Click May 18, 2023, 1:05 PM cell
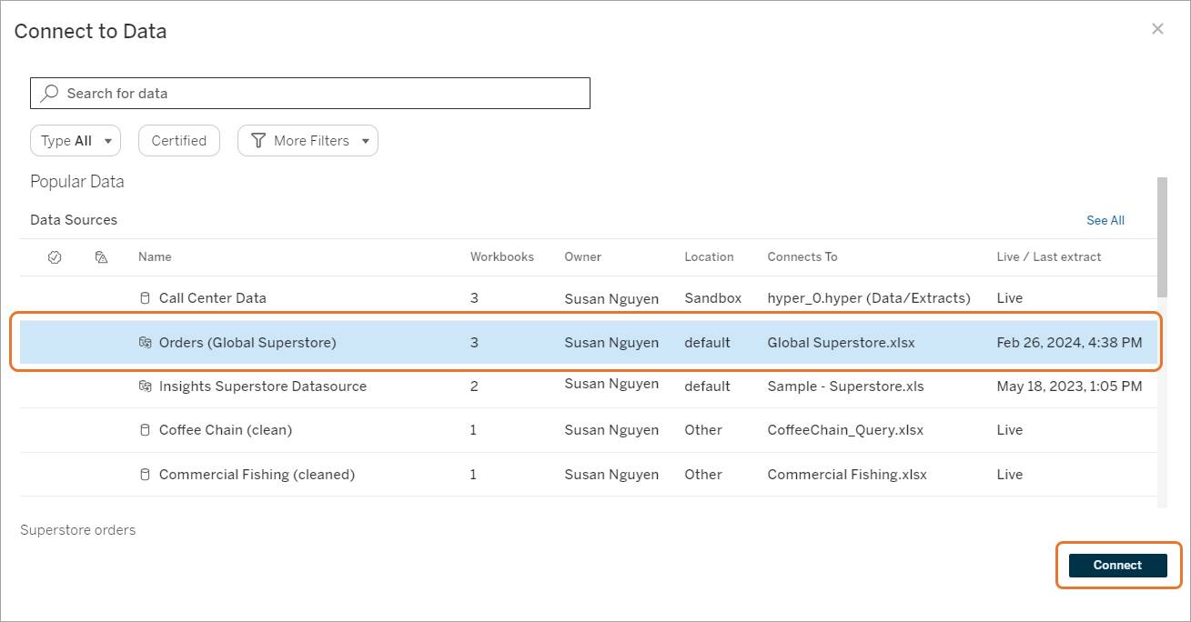The image size is (1191, 622). click(1069, 386)
